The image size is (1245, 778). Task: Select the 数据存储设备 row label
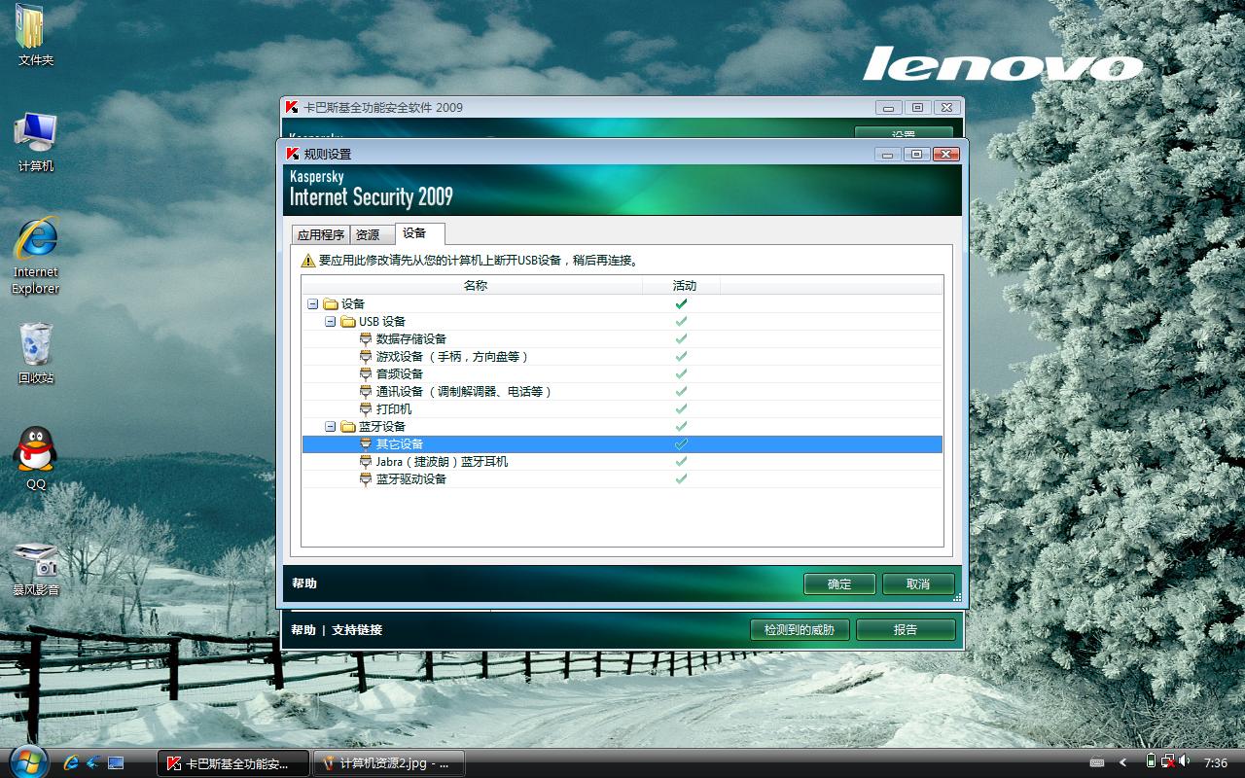click(411, 339)
